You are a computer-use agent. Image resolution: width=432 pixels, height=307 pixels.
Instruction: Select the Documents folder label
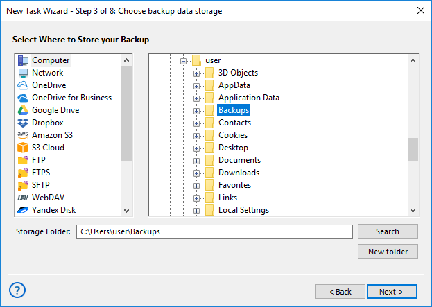point(239,160)
